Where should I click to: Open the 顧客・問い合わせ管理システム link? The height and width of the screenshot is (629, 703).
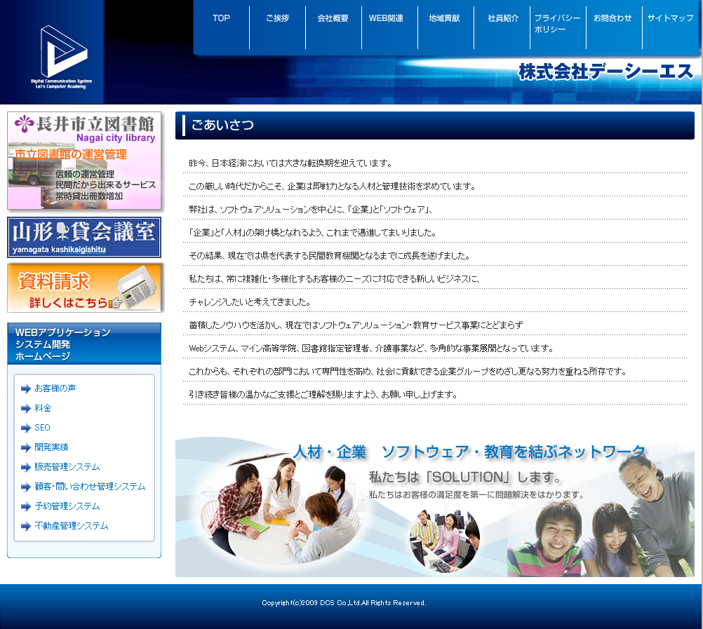coord(90,487)
